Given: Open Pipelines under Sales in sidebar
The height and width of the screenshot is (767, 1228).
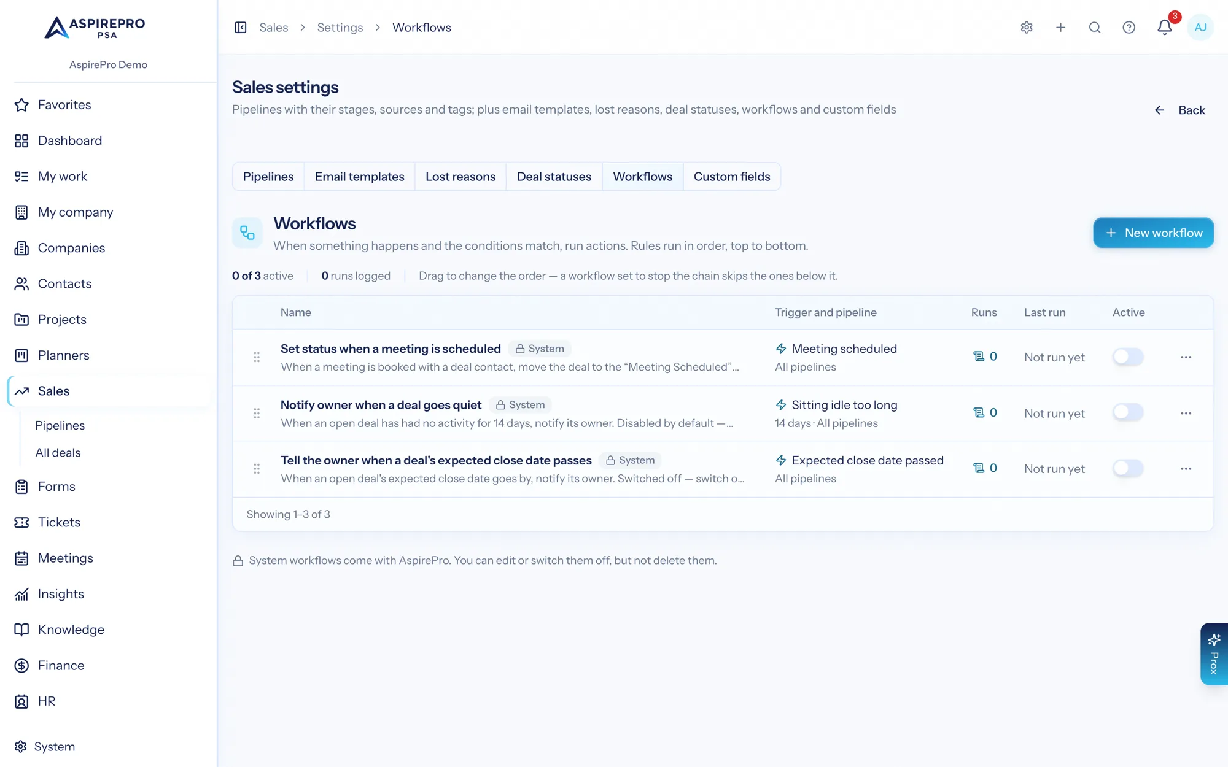Looking at the screenshot, I should (x=60, y=425).
